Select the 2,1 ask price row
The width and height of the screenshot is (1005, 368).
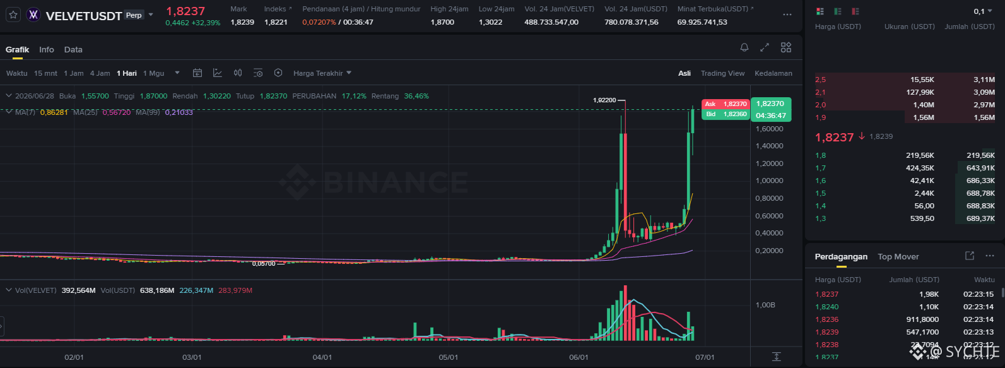[905, 92]
